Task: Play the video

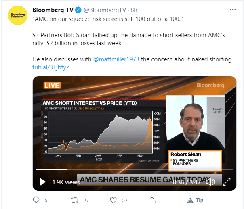Action: tap(42, 182)
